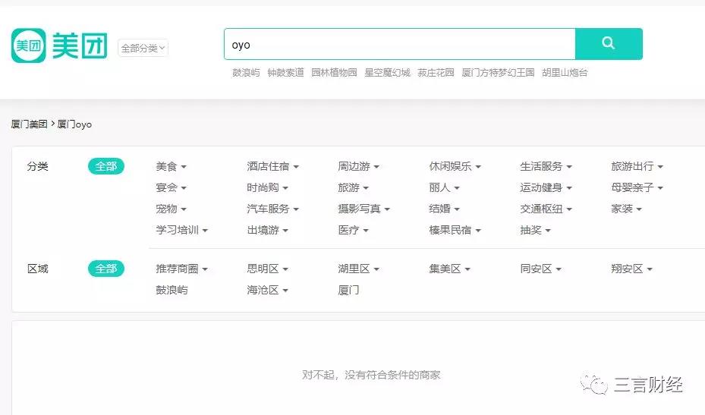Open the 钟鼓索道 hot search link
The width and height of the screenshot is (705, 415).
(x=285, y=72)
